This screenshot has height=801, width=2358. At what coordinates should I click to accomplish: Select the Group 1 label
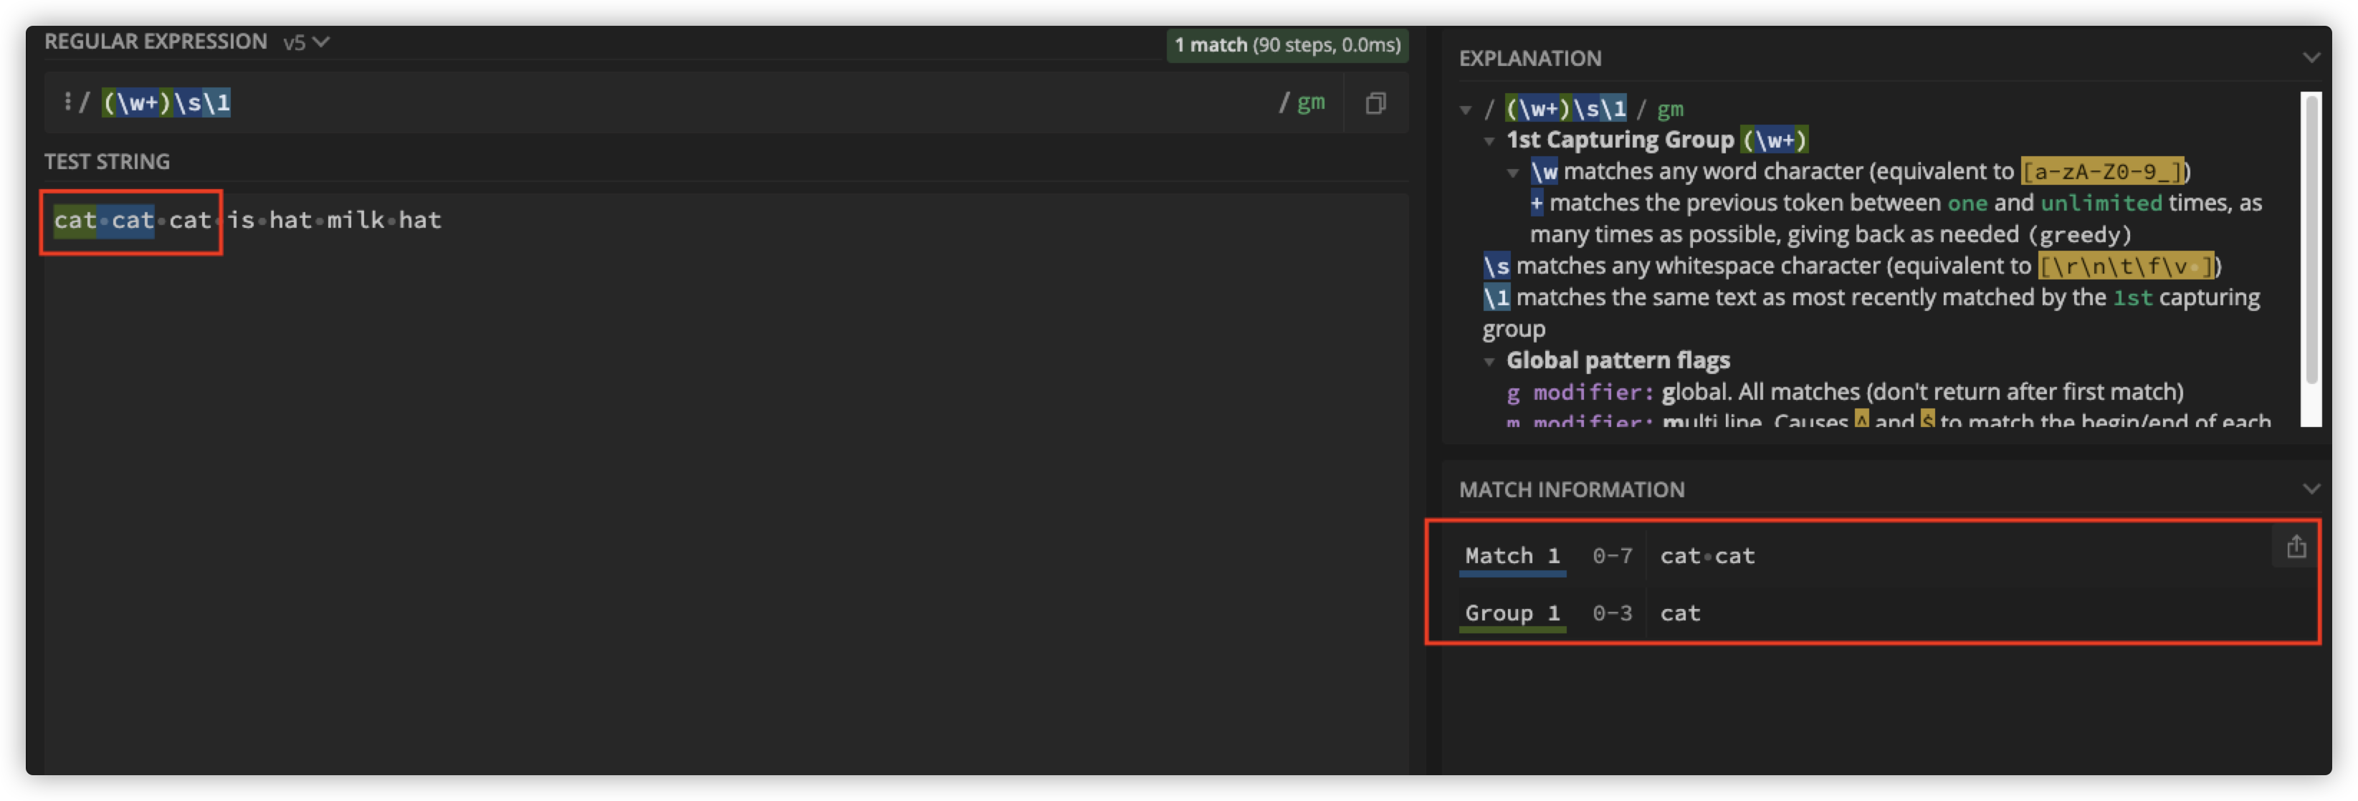[1512, 613]
